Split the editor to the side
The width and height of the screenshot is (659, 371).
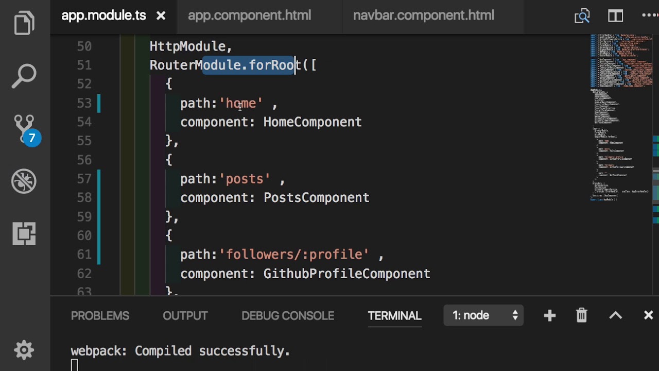(615, 16)
